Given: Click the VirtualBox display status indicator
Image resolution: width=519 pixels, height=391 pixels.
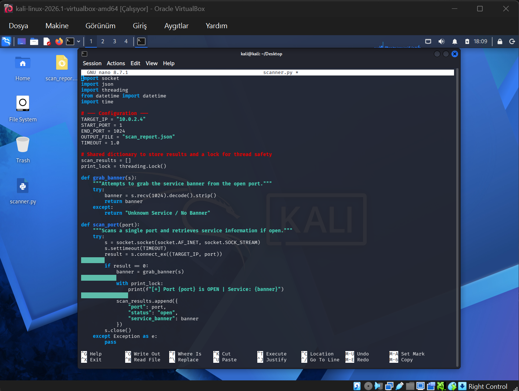Looking at the screenshot, I should 421,386.
